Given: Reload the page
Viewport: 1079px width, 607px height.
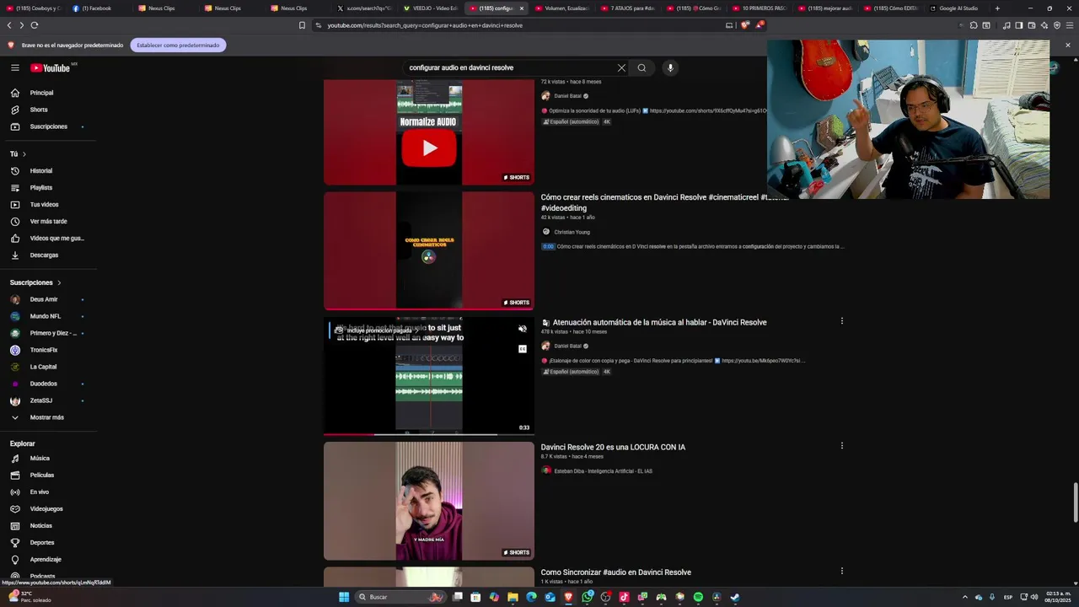Looking at the screenshot, I should coord(35,25).
